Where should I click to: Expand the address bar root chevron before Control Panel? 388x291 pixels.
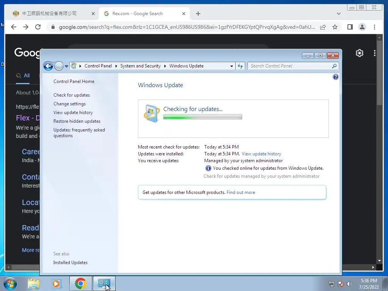[80, 66]
